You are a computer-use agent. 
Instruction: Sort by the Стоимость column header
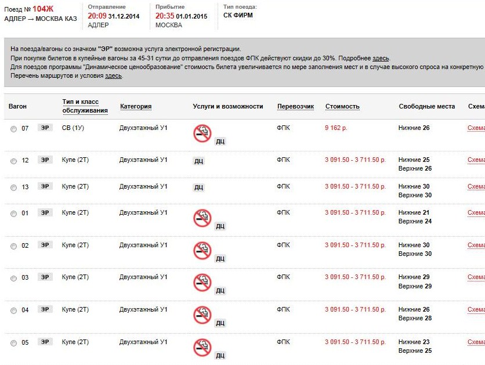click(x=342, y=107)
